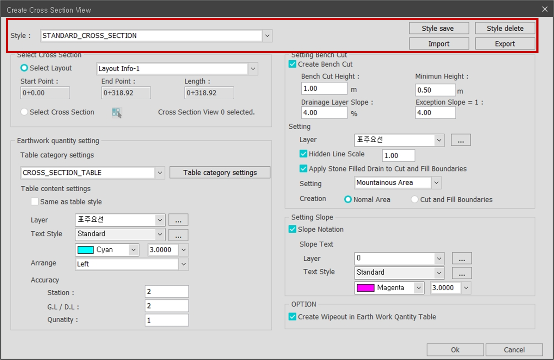
Task: Expand the Bench Cut Setting Layer dropdown
Action: pos(439,140)
